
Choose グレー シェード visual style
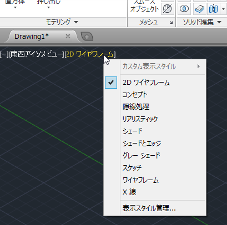[x=155, y=156]
